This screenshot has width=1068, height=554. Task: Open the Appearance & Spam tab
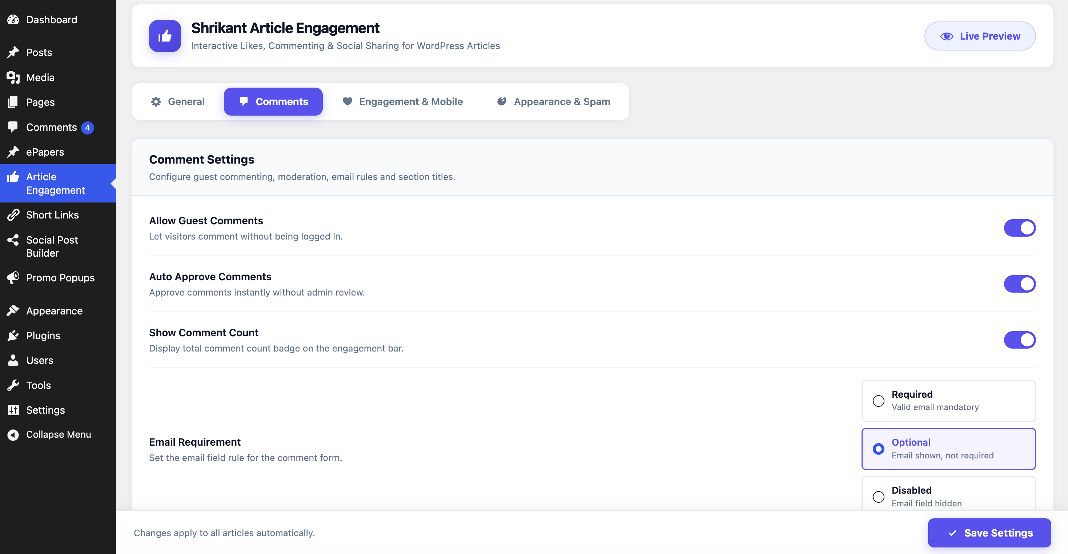tap(554, 101)
